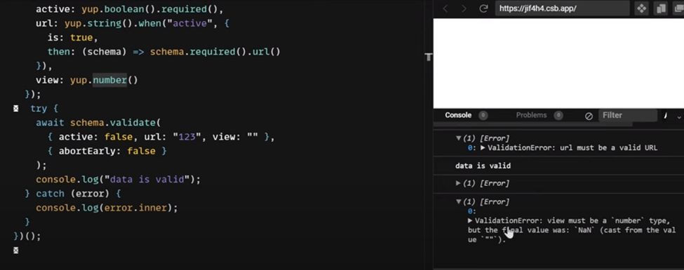Focus the console Filter field
The width and height of the screenshot is (684, 270).
coord(627,115)
